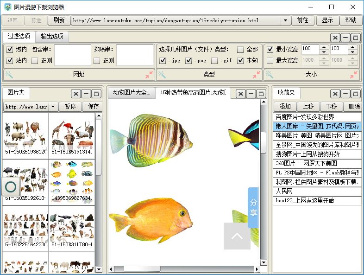
Task: Open the 动物图片大全 browser tab
Action: 132,93
